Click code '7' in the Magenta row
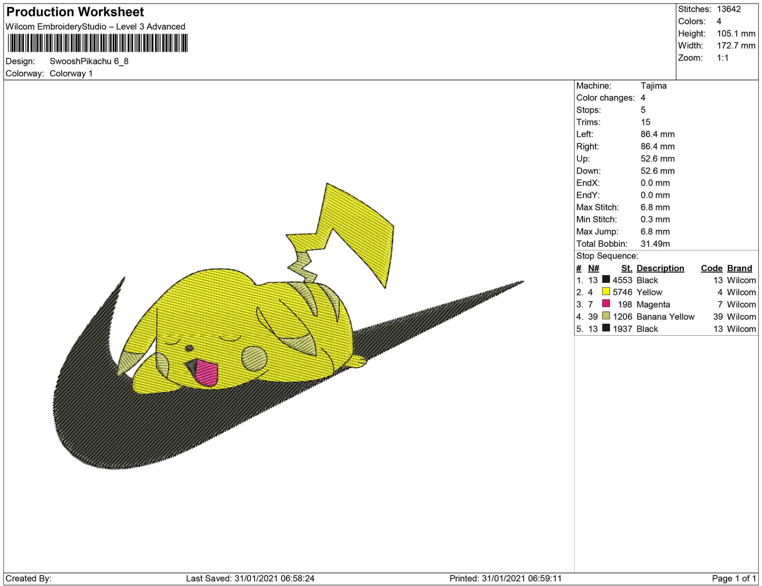Viewport: 762px width, 586px height. [720, 305]
